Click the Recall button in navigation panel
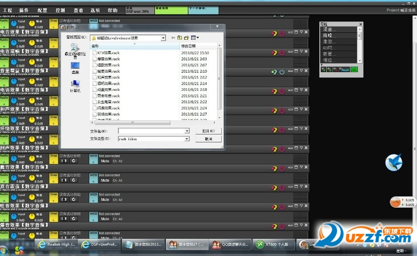The width and height of the screenshot is (417, 256). coord(345,70)
